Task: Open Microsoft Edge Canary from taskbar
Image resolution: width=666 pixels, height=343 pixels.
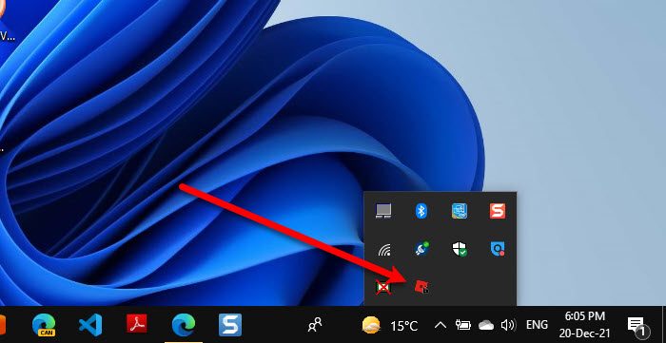Action: click(44, 325)
